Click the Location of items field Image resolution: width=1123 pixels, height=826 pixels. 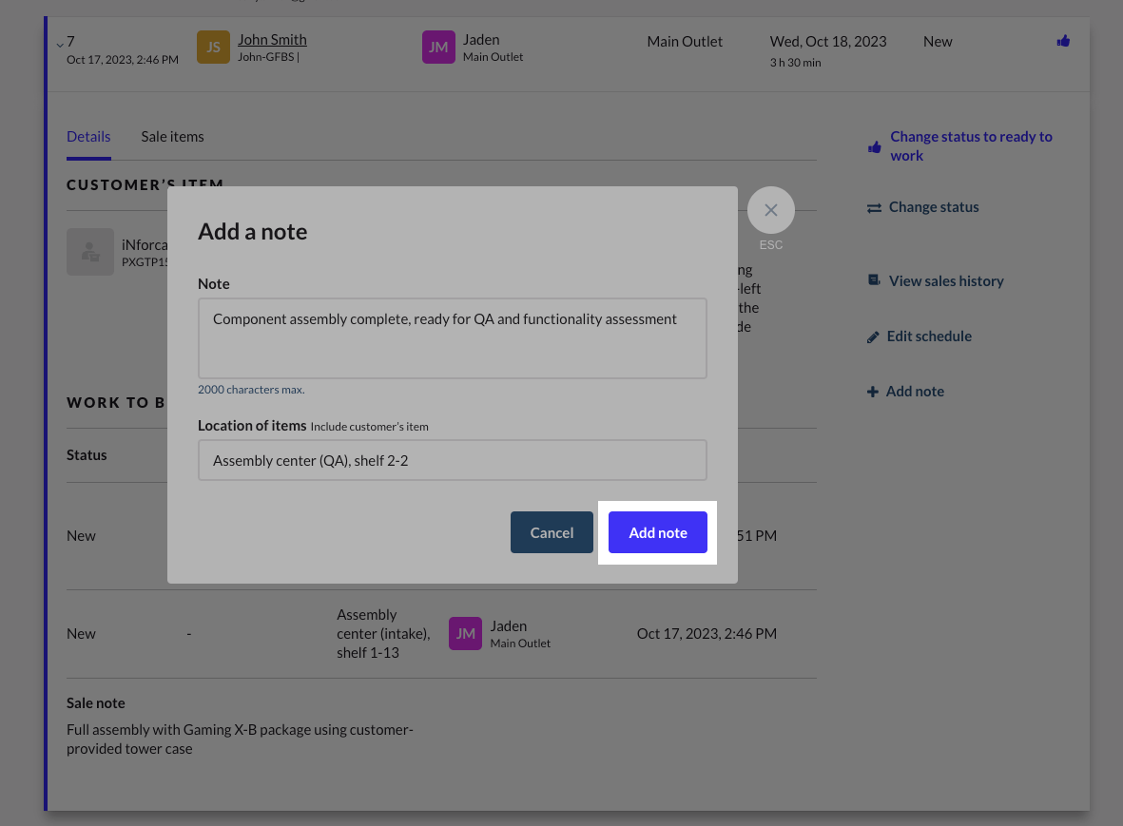tap(452, 460)
